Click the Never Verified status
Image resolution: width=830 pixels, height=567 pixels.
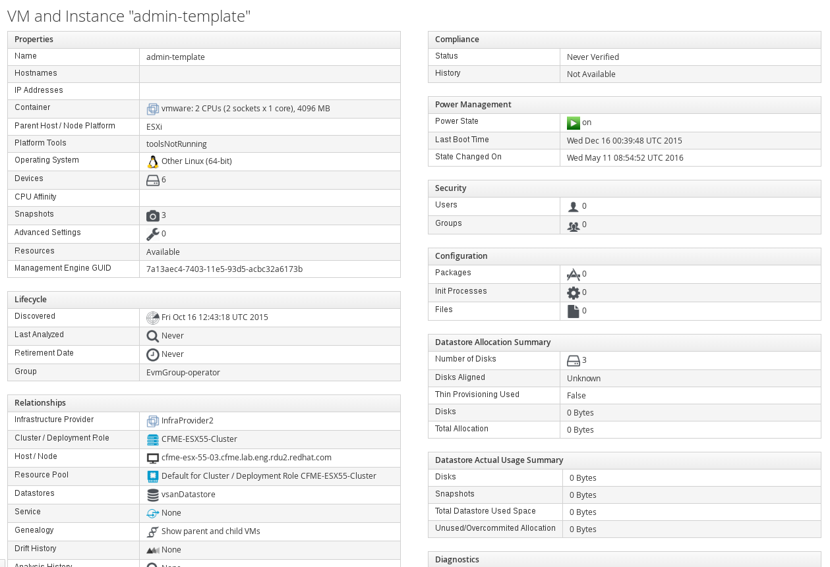[x=593, y=57]
